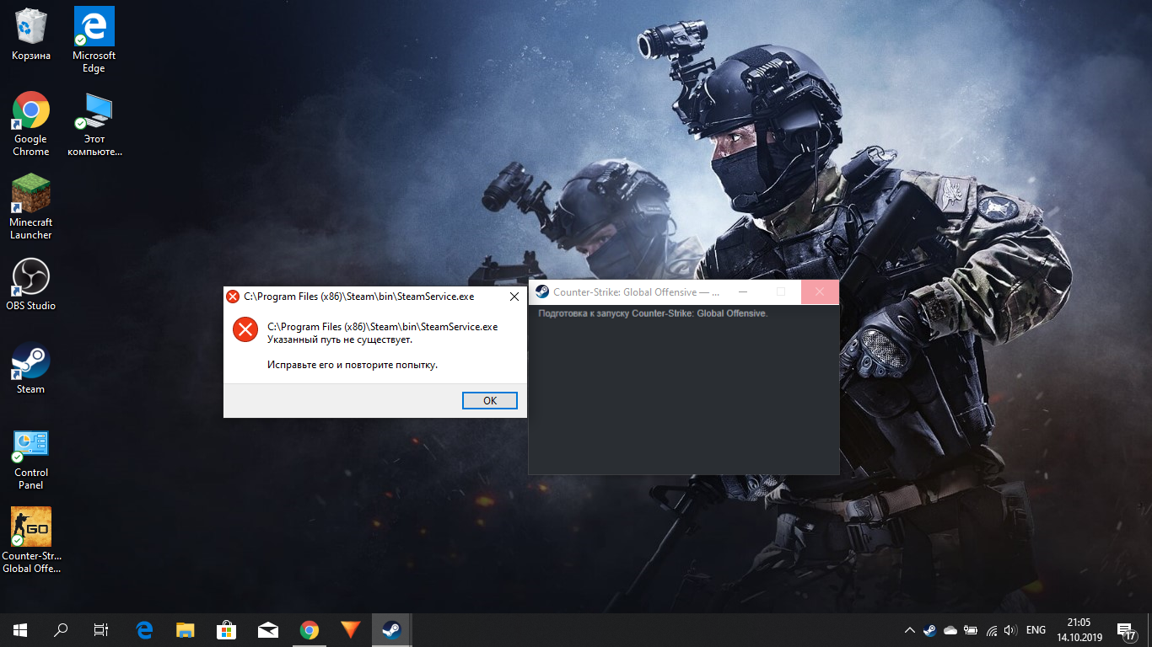The image size is (1152, 647).
Task: Click the "Указанный путь не существует." message
Action: click(x=340, y=340)
